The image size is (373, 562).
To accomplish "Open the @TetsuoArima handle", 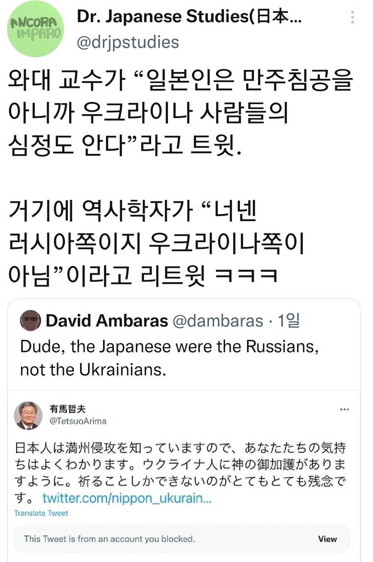I will (78, 421).
